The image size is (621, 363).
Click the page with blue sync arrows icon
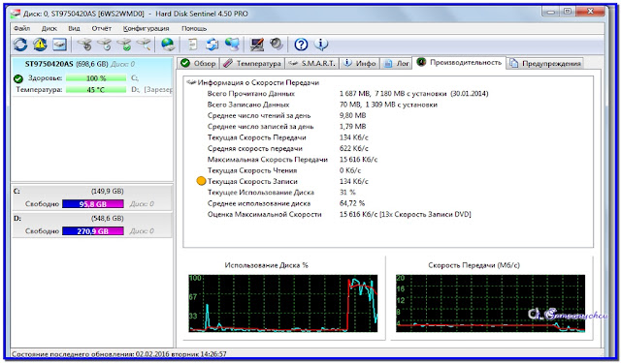coord(212,45)
